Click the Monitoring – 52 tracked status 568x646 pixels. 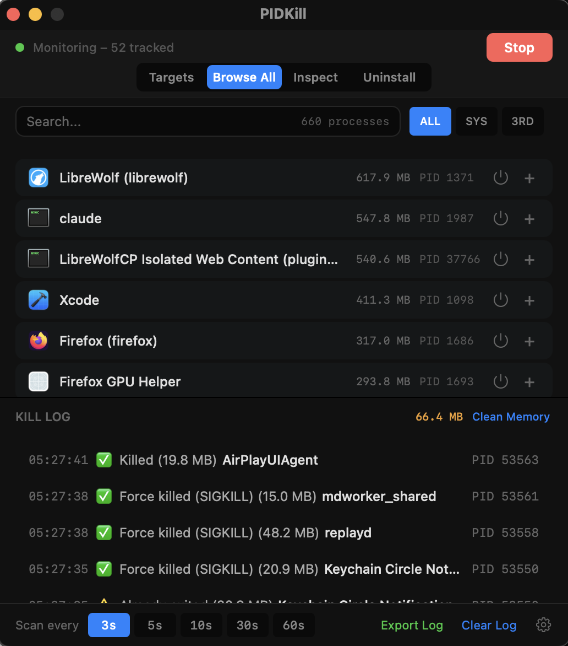103,47
